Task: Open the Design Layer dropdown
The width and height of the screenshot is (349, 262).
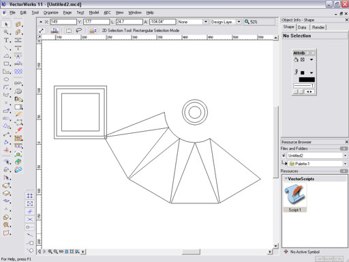Action: 239,22
